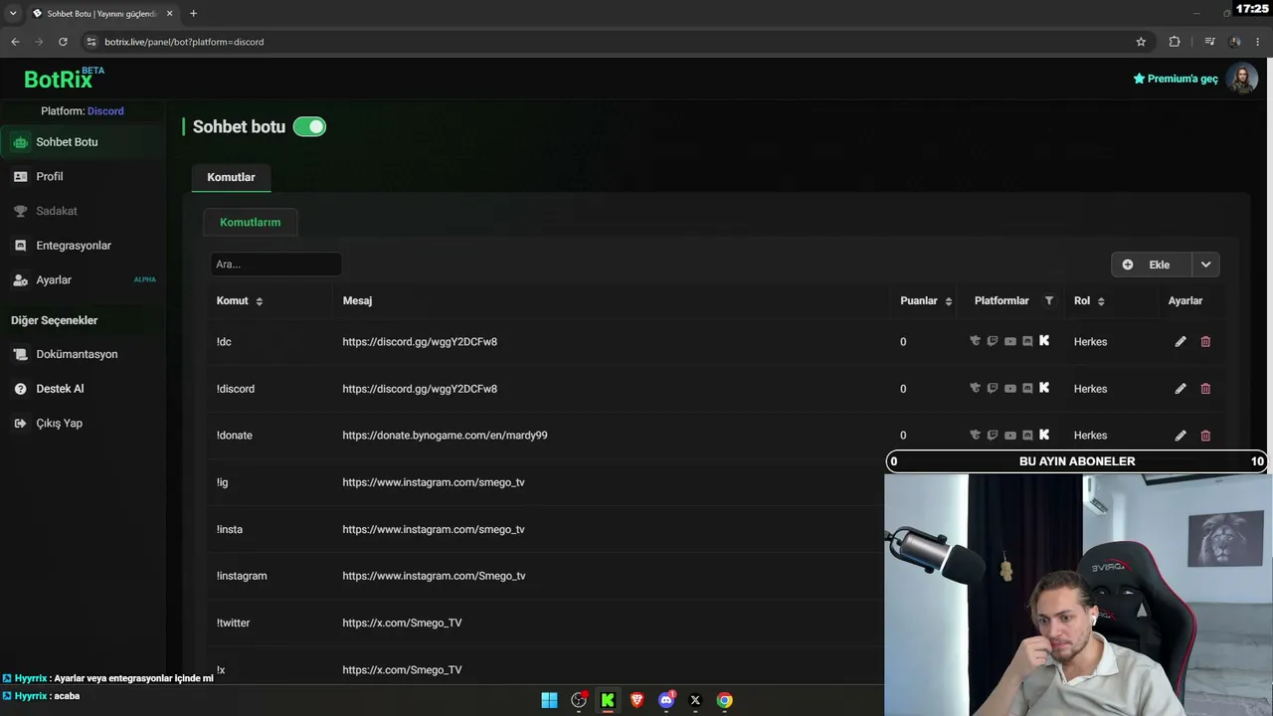Open Discord from the Windows taskbar

666,700
